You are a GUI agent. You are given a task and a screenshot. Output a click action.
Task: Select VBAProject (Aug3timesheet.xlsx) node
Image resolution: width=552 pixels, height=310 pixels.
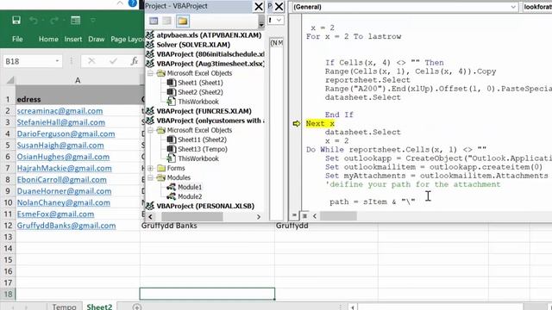(x=210, y=64)
